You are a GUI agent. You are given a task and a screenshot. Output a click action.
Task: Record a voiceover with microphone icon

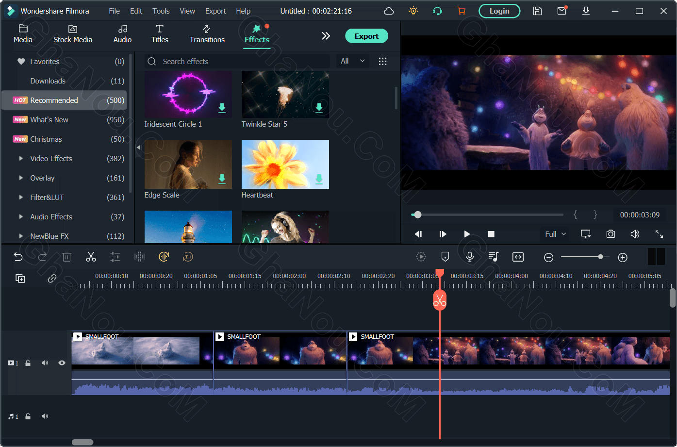(x=469, y=257)
